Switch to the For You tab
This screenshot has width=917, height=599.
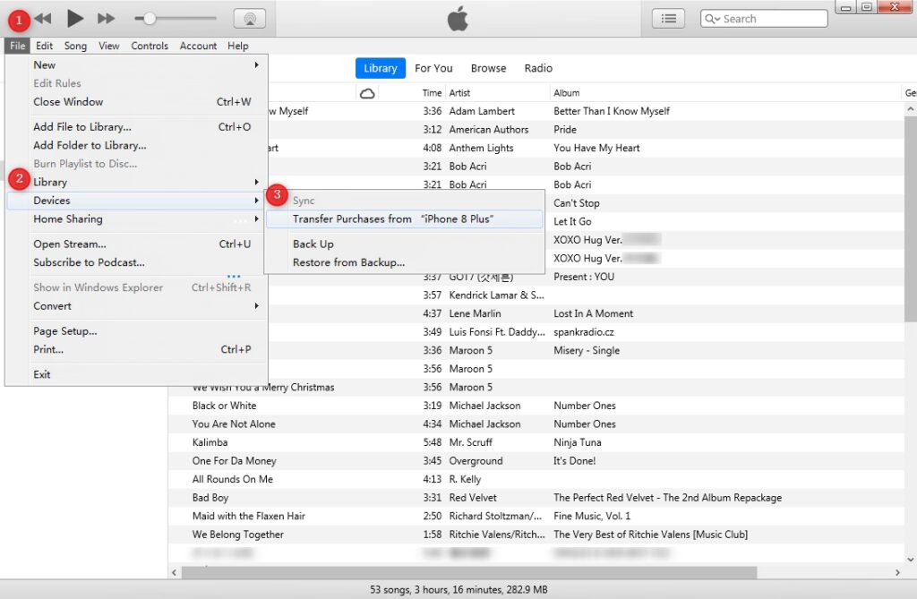click(x=433, y=68)
